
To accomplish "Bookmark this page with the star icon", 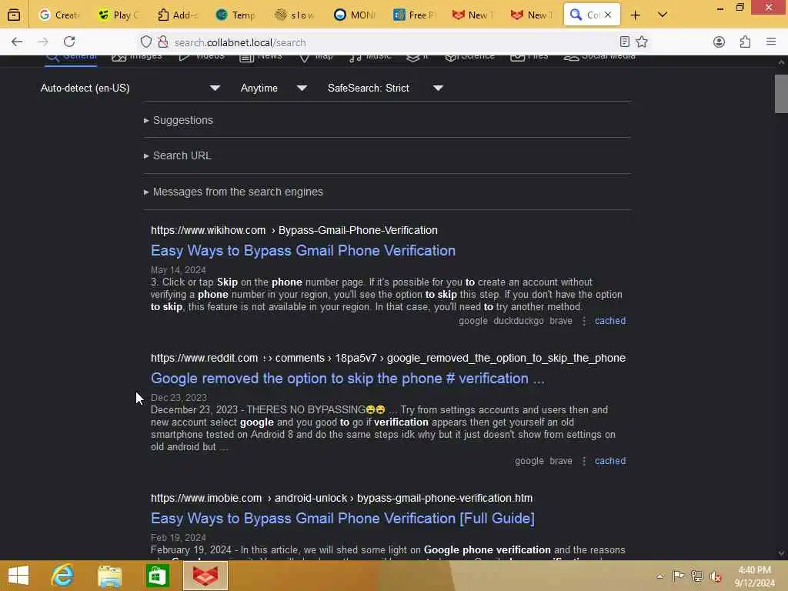I will coord(642,42).
